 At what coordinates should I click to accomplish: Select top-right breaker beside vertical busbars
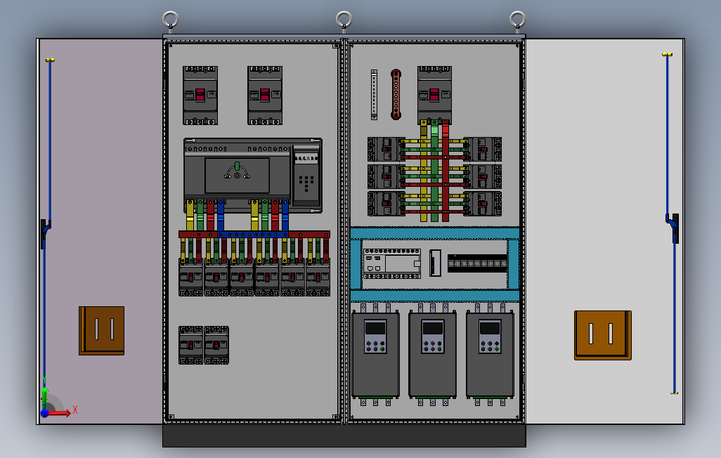point(483,150)
